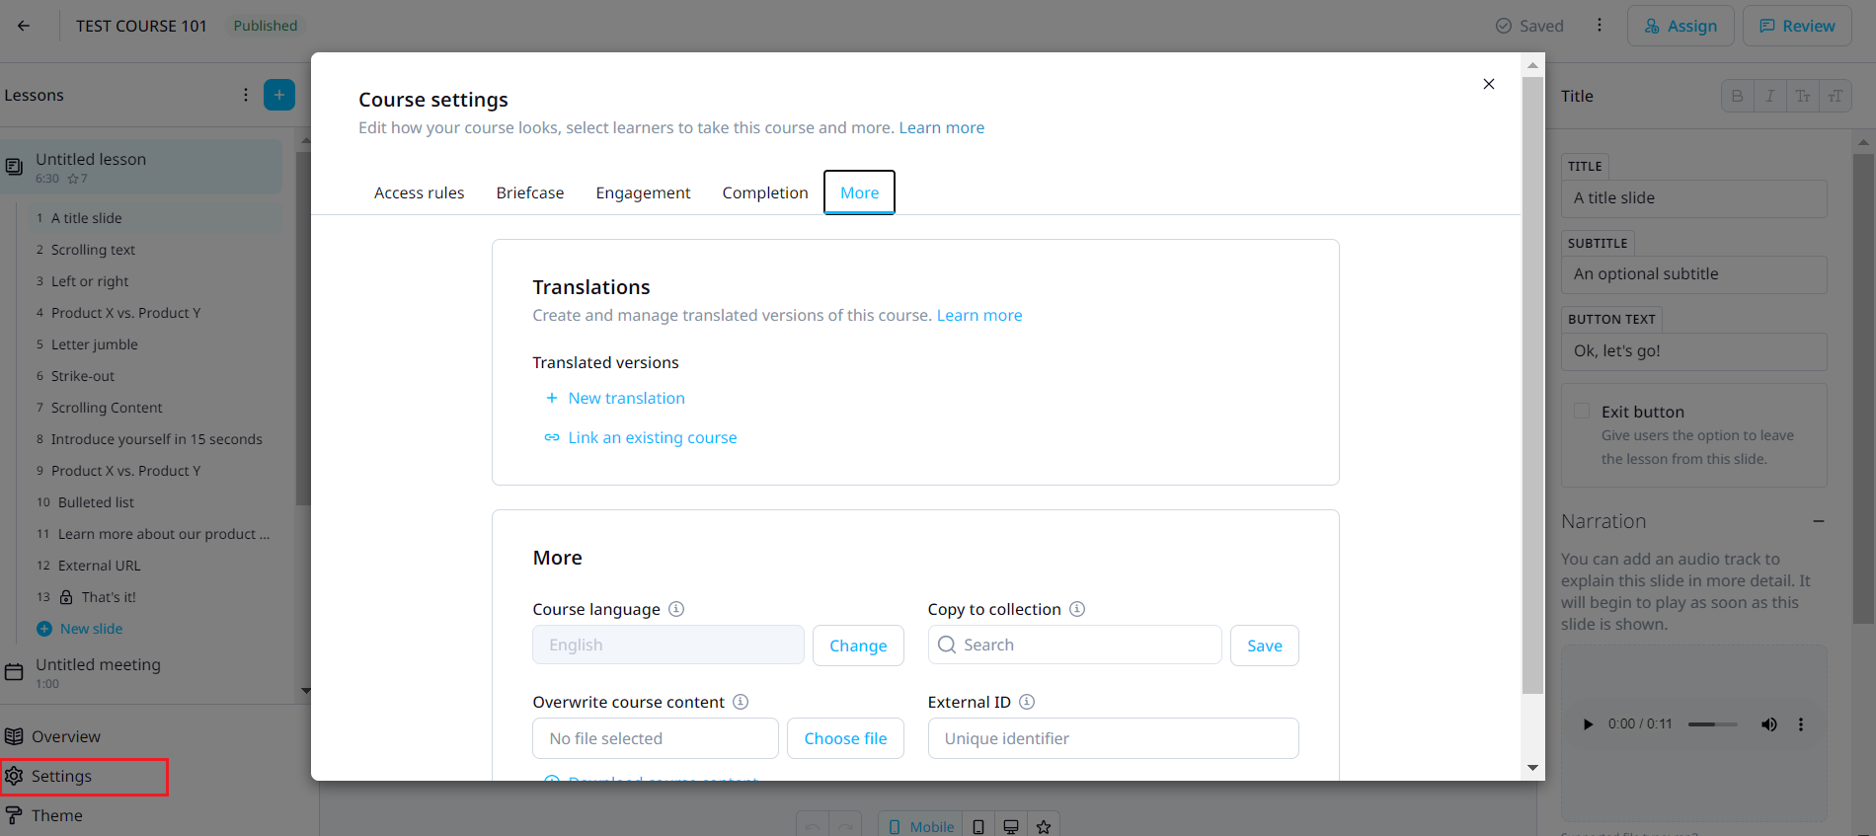Close the Course settings dialog
This screenshot has height=836, width=1876.
[x=1489, y=84]
